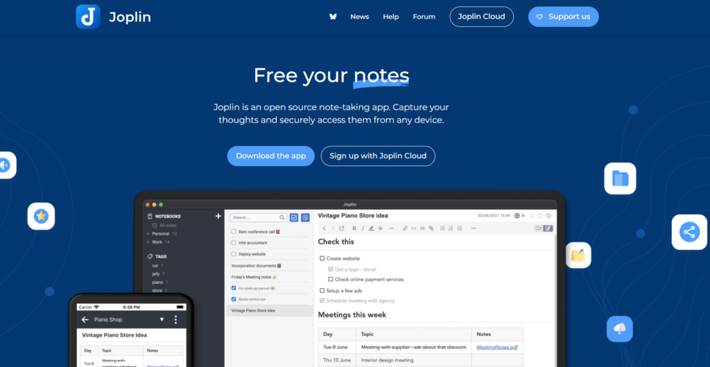
Task: Tick the 'Hire accountant' to-do checkbox
Action: coord(234,243)
